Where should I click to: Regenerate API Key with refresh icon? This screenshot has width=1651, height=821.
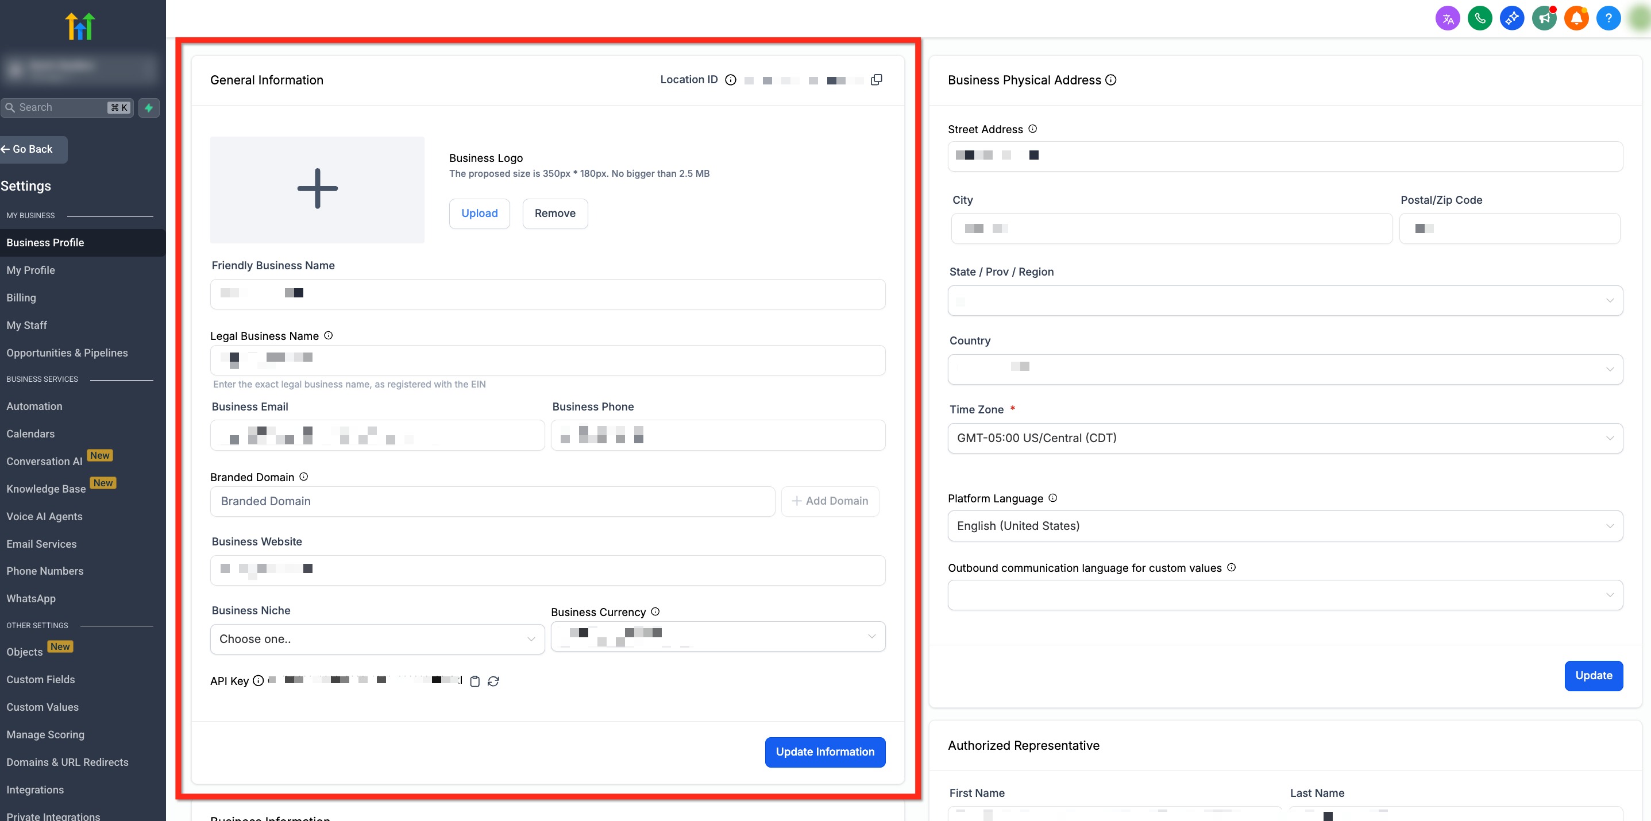point(493,681)
